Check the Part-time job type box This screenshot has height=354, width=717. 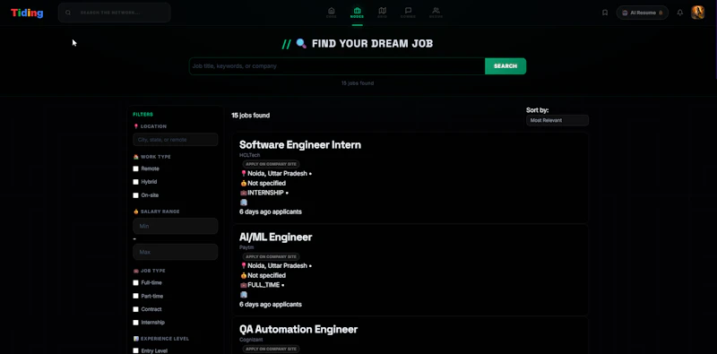tap(136, 296)
